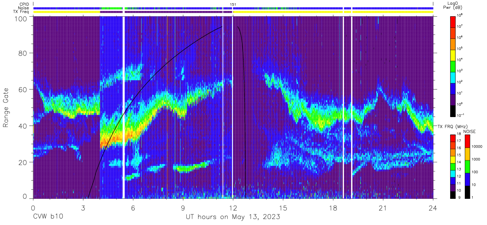The width and height of the screenshot is (487, 225).
Task: Click the '18' tick label on the UT hours axis
Action: coord(333,208)
